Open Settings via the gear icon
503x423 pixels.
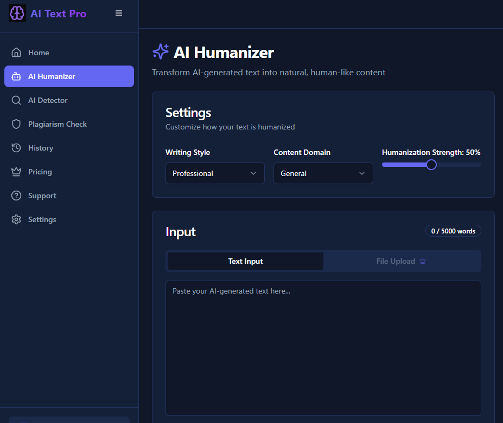pos(16,219)
